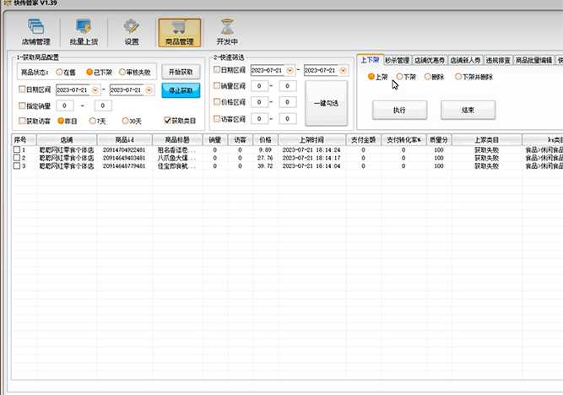Click the 指定销量 minimum value field
This screenshot has height=395, width=563.
(65, 106)
